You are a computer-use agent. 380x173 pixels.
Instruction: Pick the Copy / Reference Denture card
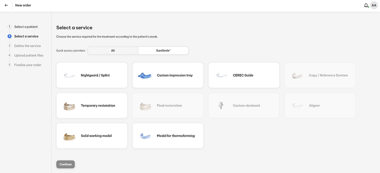(320, 75)
